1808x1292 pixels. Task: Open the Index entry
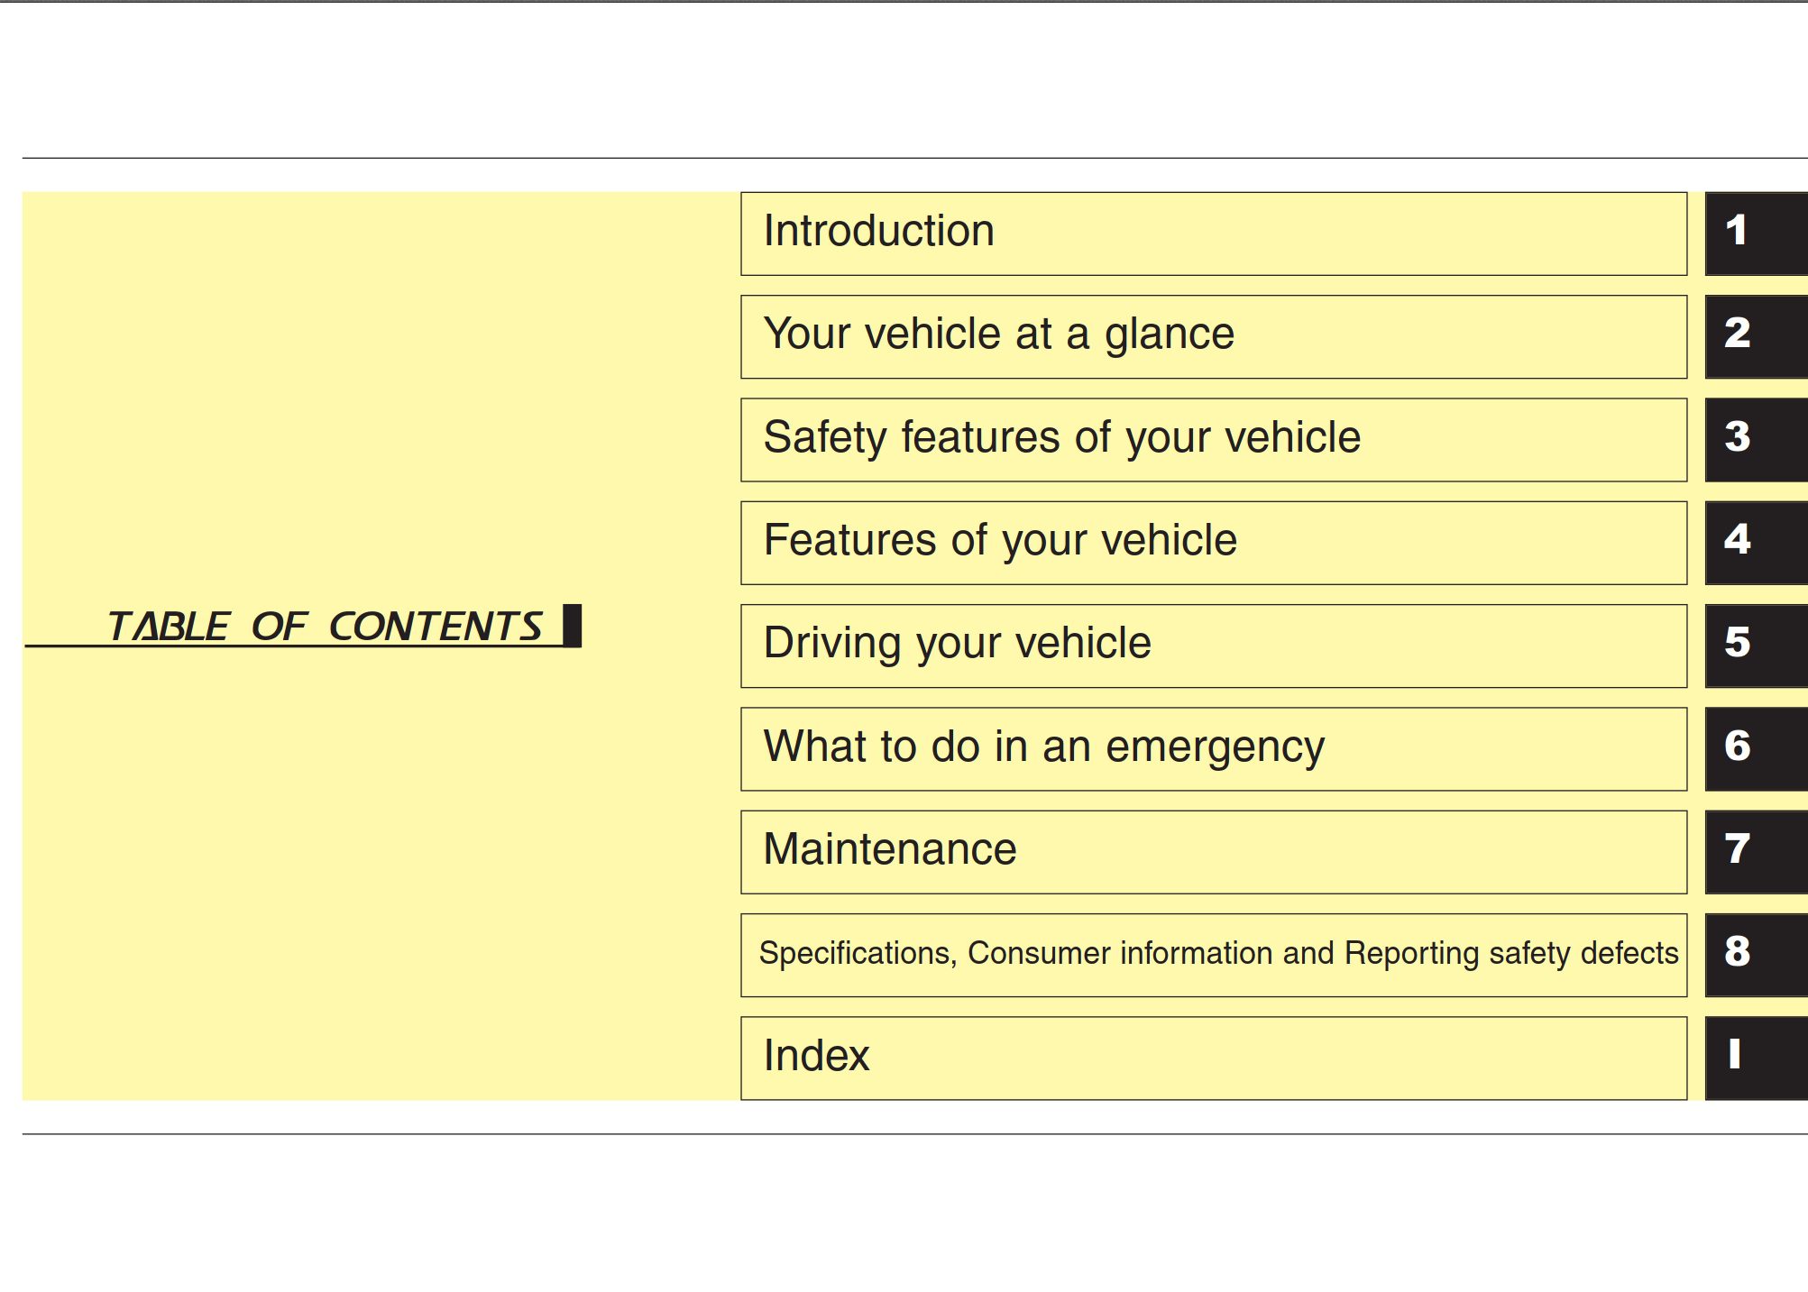(x=1213, y=1058)
